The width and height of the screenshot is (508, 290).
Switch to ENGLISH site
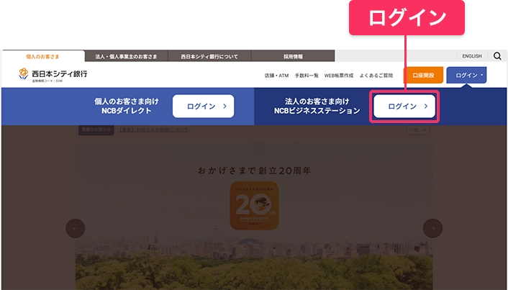point(472,56)
